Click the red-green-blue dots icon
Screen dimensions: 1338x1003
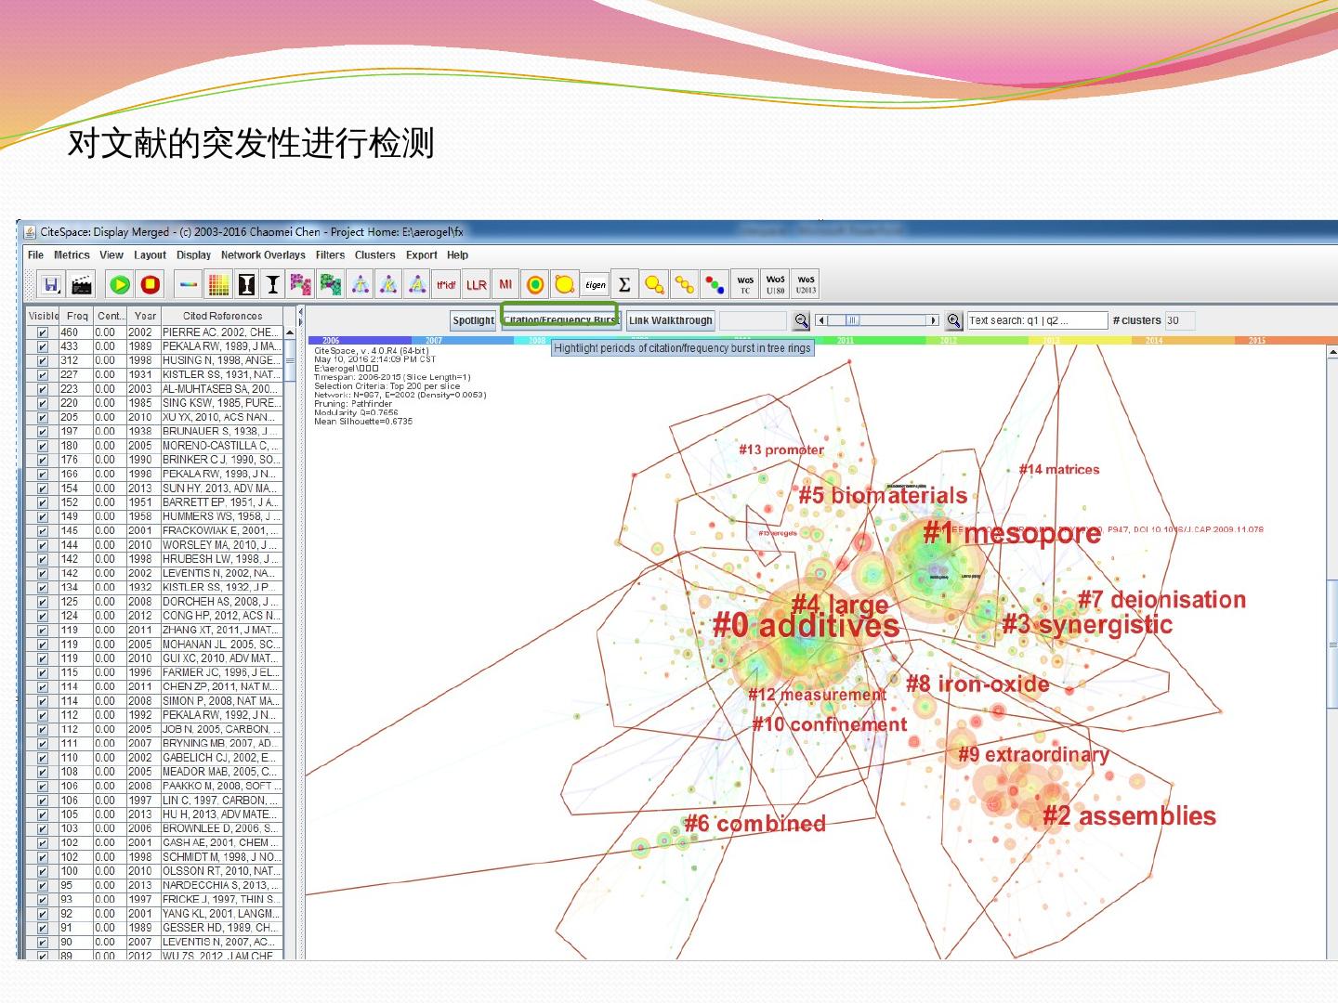point(715,284)
